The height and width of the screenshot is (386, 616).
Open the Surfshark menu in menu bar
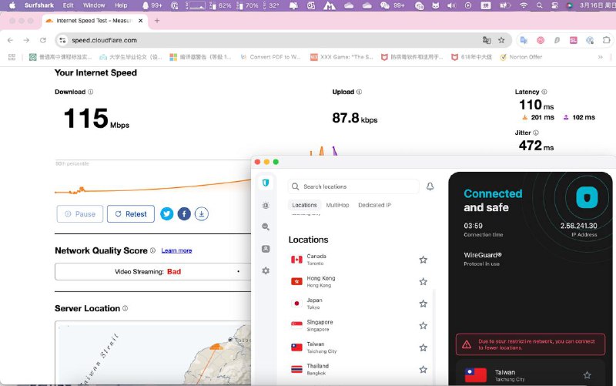click(x=39, y=5)
